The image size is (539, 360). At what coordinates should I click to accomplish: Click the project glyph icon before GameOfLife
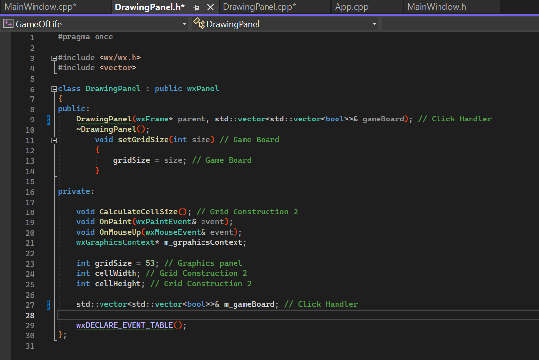tap(8, 23)
